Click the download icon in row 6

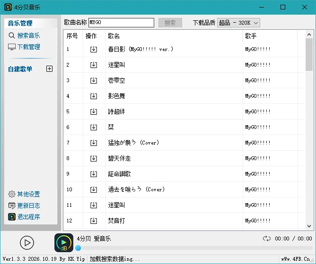click(94, 127)
